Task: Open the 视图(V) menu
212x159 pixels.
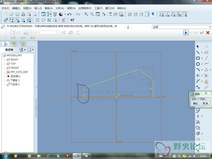Action: point(27,8)
